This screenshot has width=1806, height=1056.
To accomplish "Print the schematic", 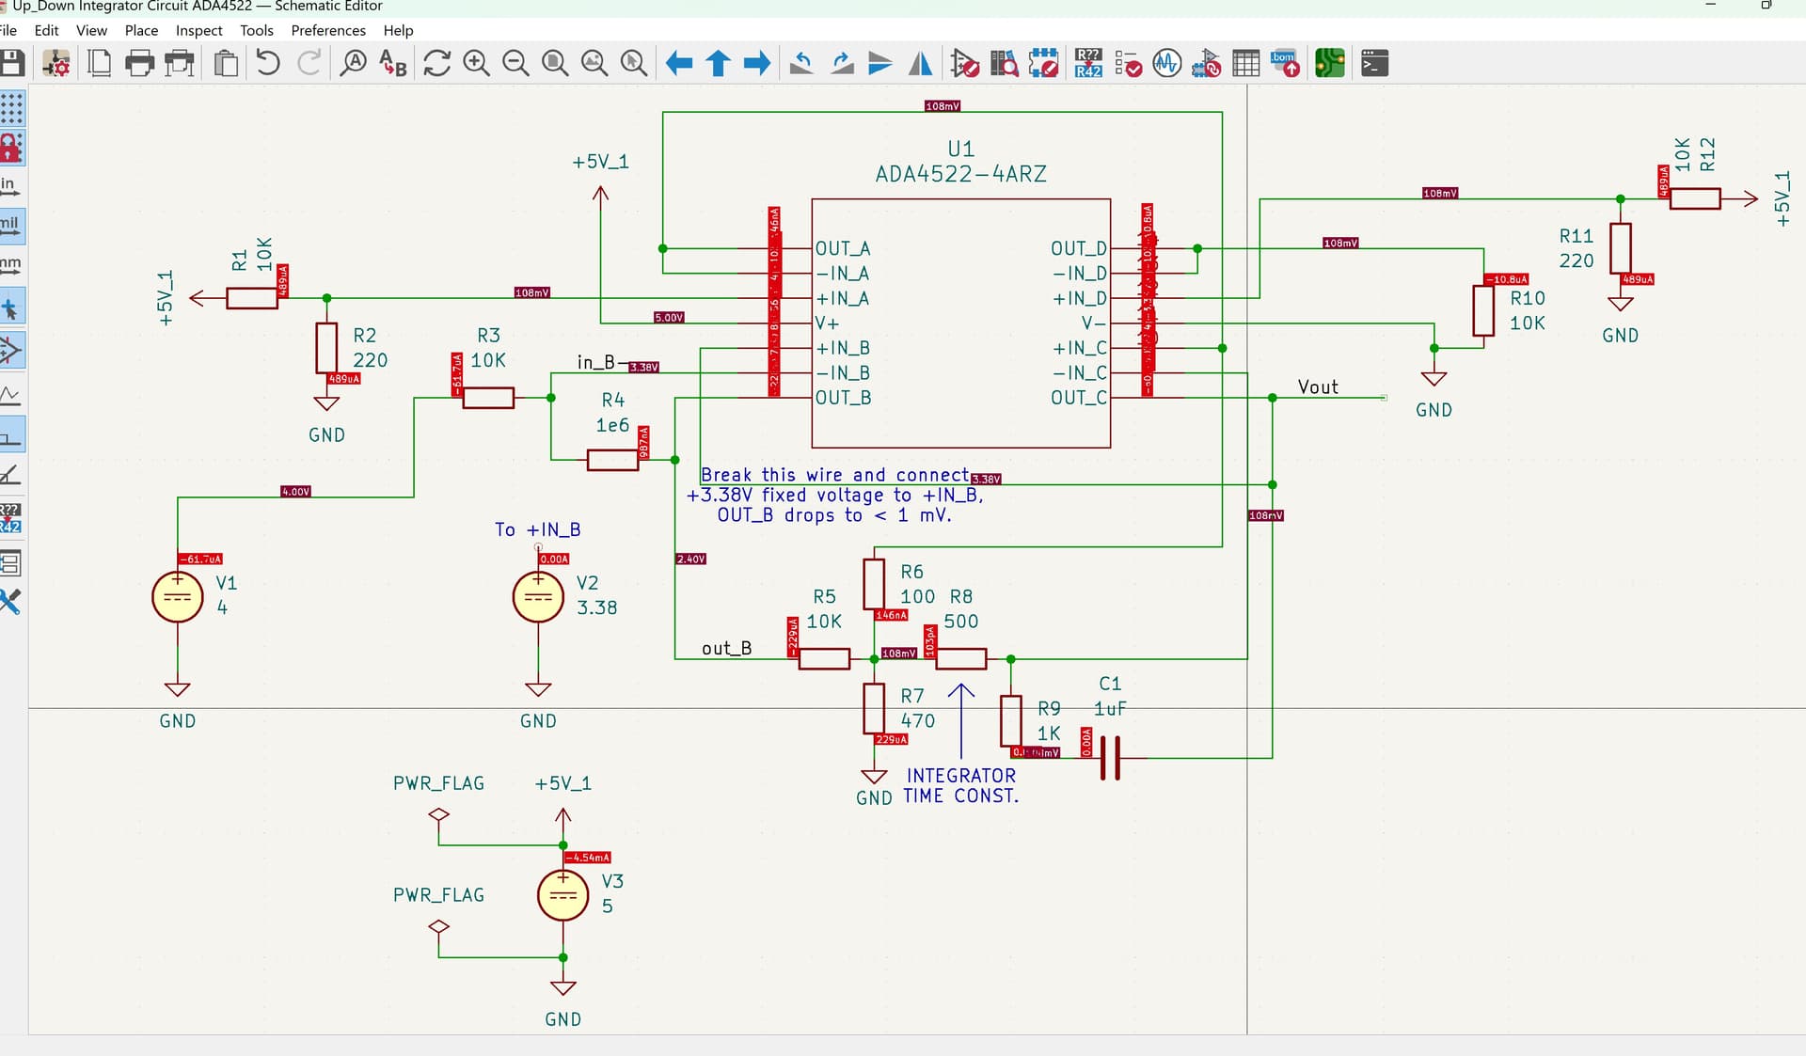I will 139,63.
